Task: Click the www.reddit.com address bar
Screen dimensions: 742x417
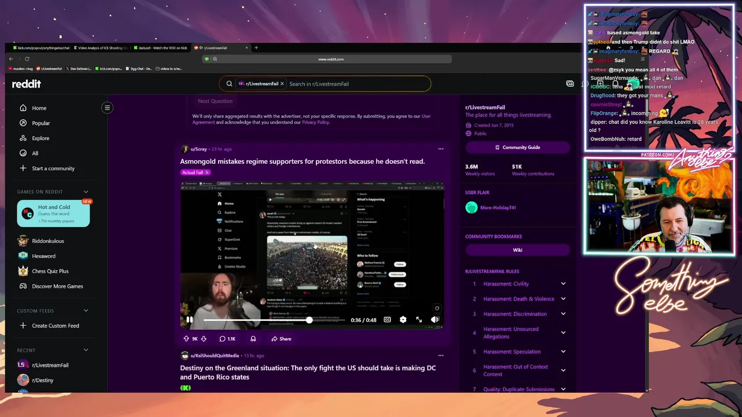Action: click(x=330, y=59)
